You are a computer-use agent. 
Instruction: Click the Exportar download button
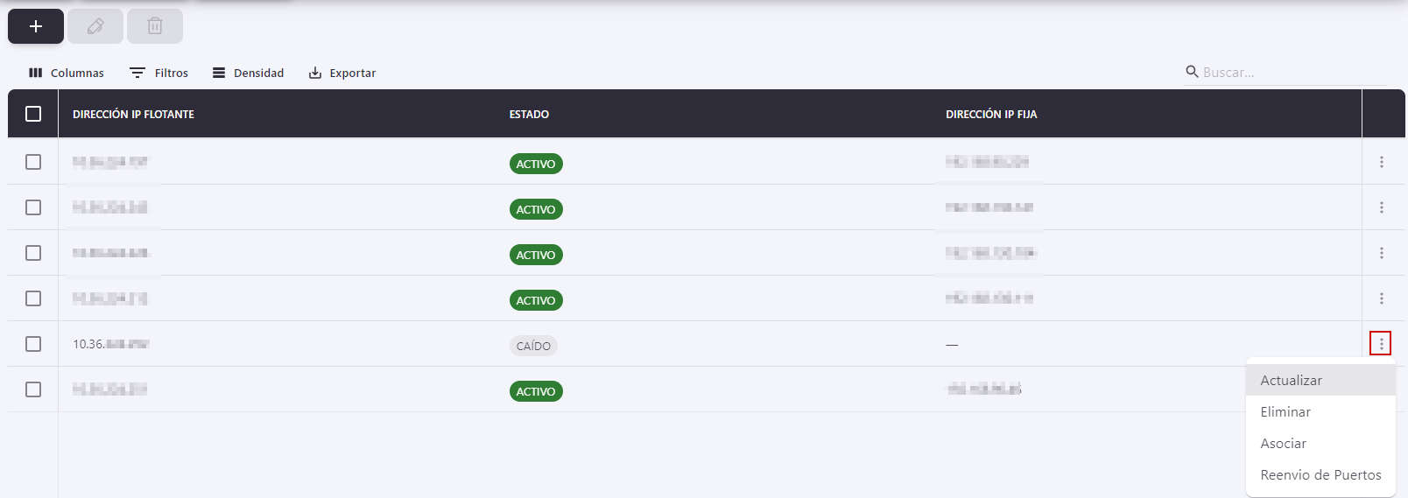click(342, 73)
